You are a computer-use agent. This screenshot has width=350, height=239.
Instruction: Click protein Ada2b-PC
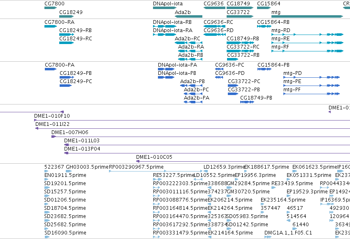(193, 94)
